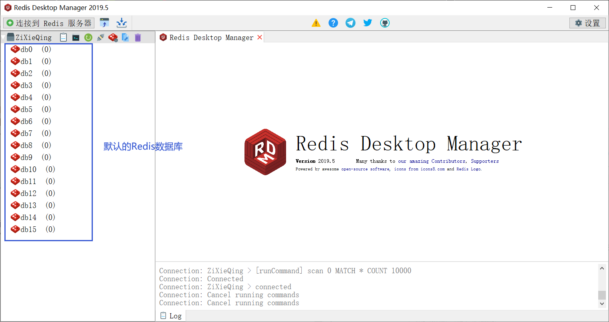Select database db11 in the tree

coord(33,182)
